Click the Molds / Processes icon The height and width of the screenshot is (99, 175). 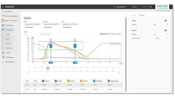pyautogui.click(x=3, y=21)
